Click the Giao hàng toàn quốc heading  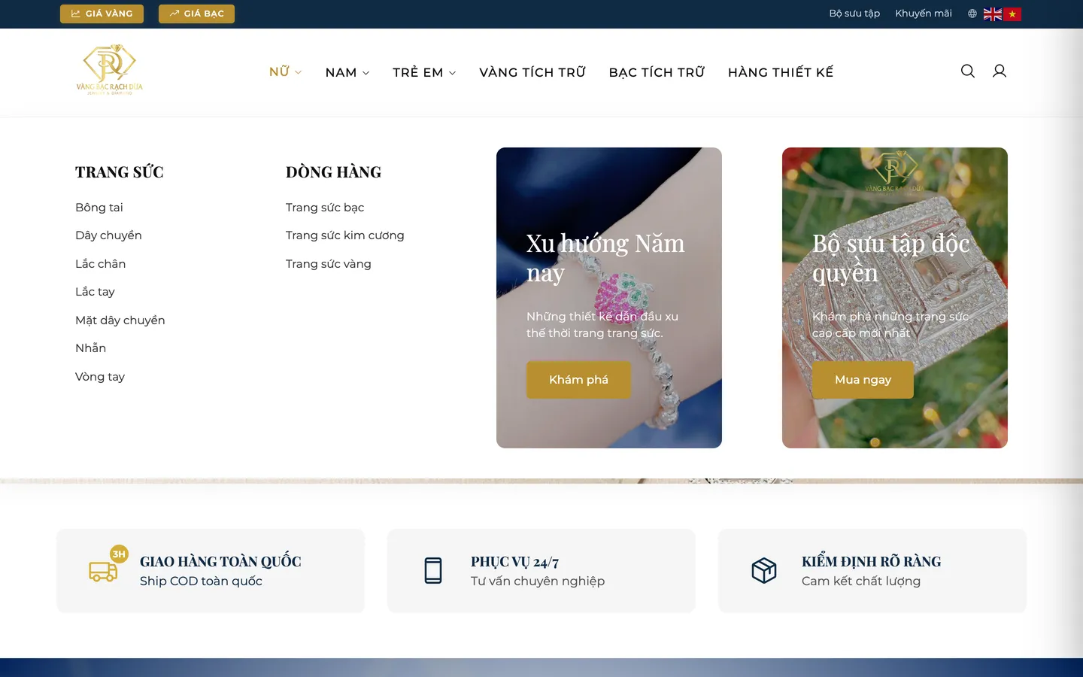[220, 562]
